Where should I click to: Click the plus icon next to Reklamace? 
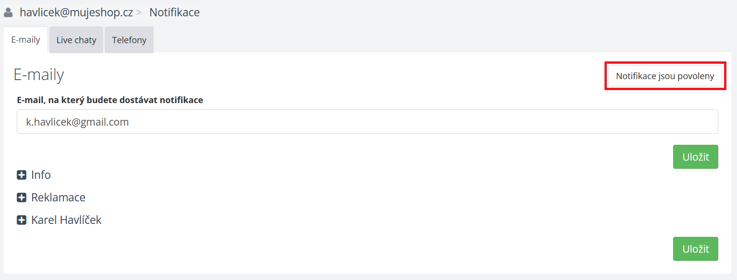pos(22,198)
